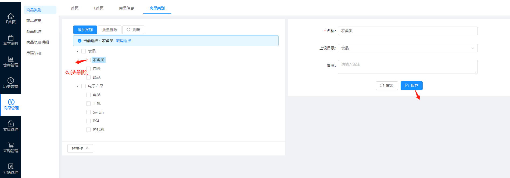This screenshot has height=178, width=510.
Task: Select the 手机 tree label
Action: click(97, 104)
